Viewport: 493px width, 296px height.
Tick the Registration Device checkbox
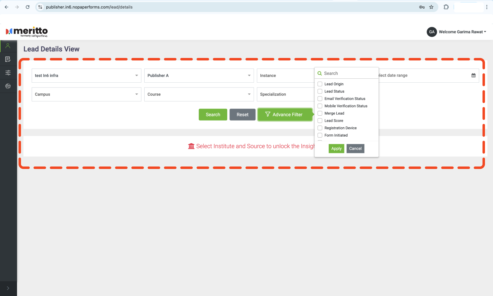coord(320,128)
